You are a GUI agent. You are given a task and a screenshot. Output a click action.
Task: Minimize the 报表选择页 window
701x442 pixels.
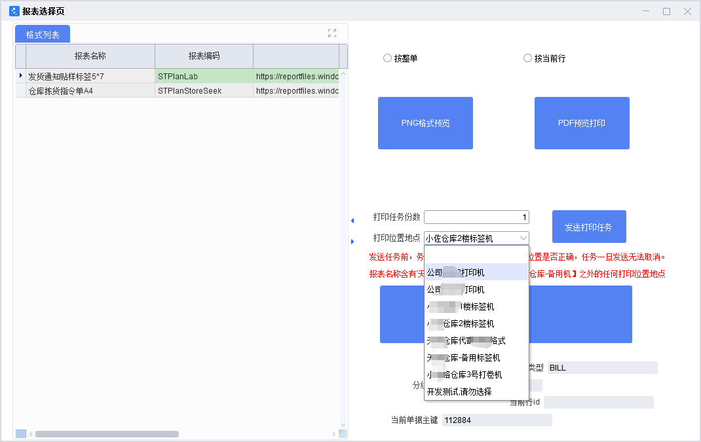click(x=645, y=11)
